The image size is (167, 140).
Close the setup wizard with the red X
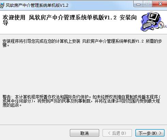(x=160, y=4)
